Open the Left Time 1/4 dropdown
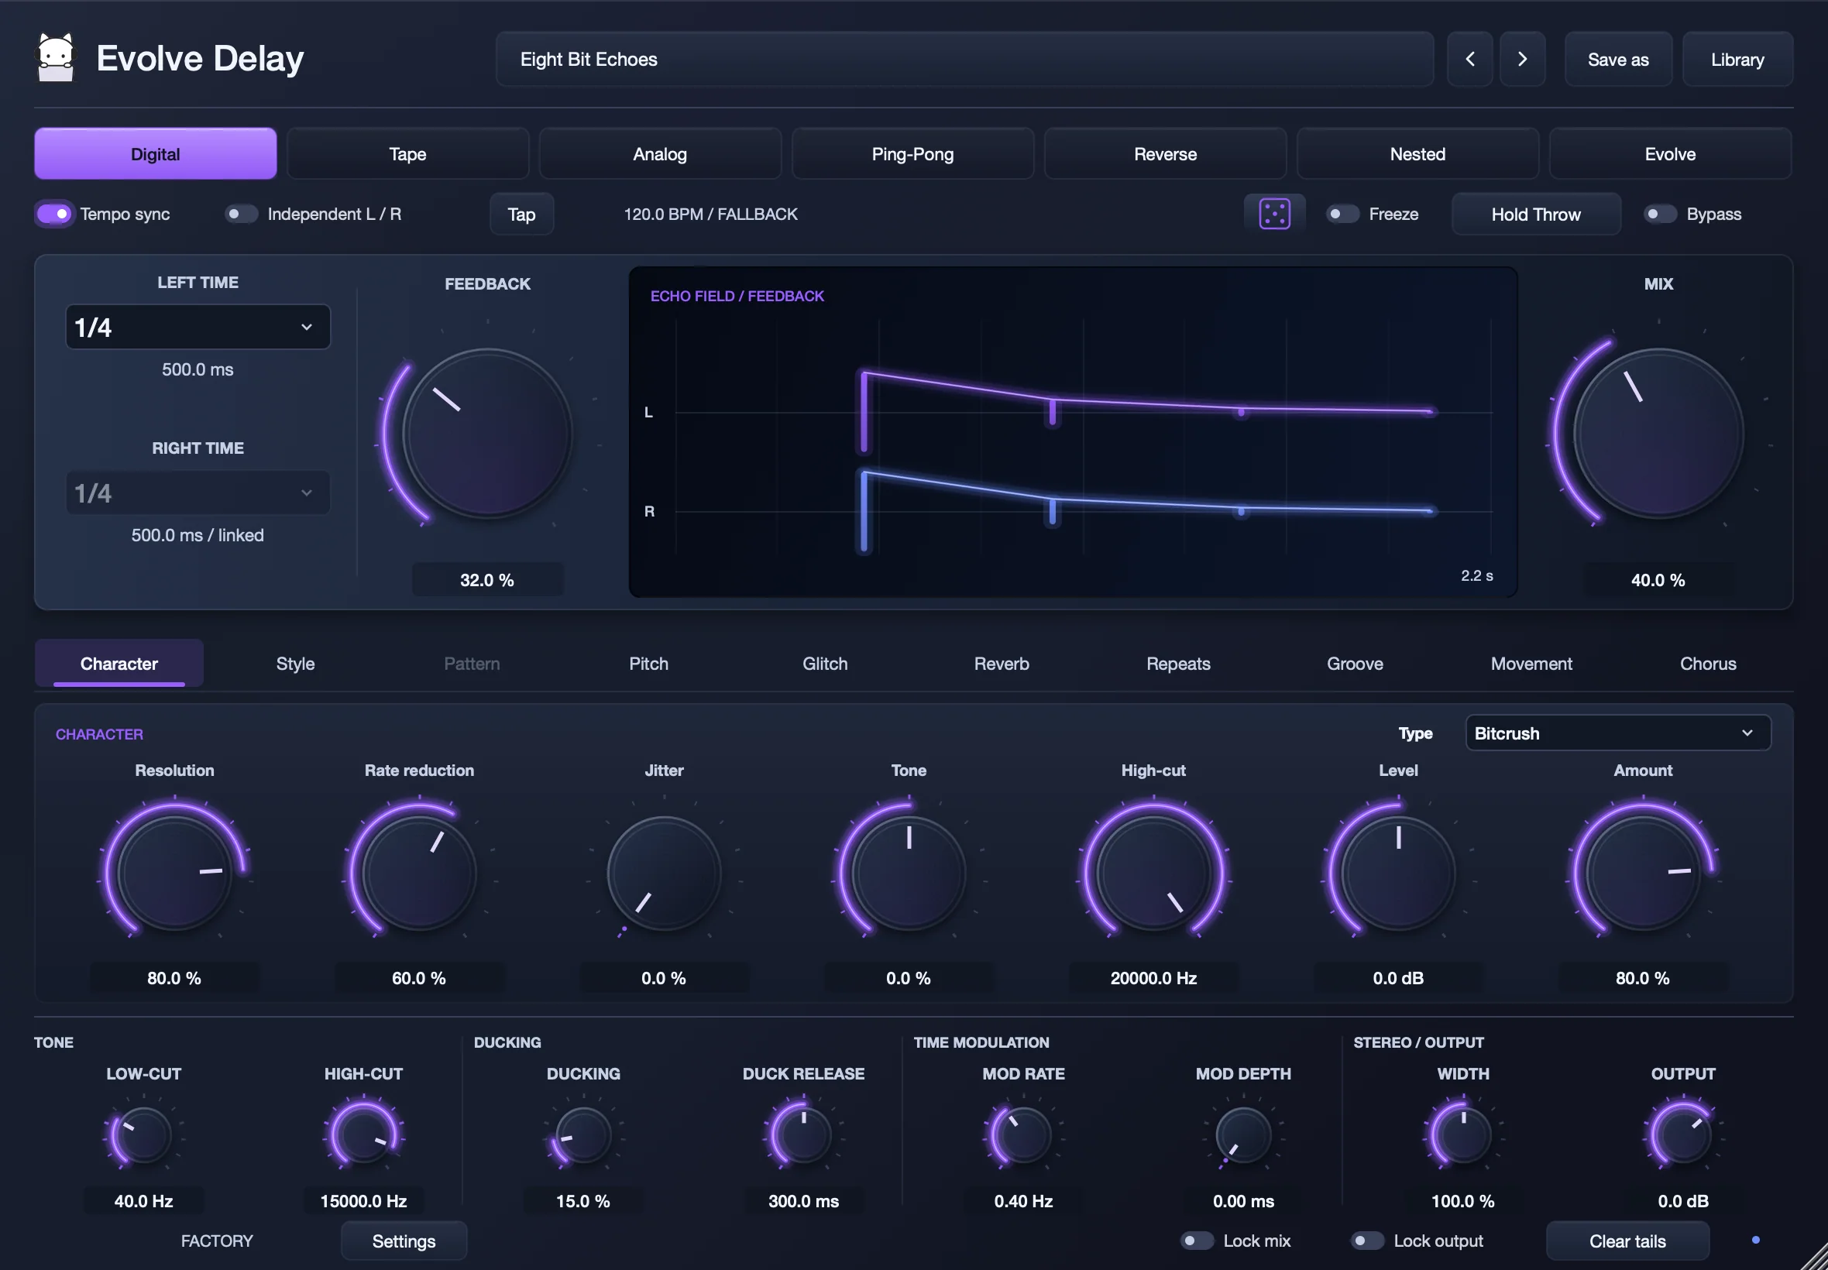This screenshot has width=1828, height=1270. [x=198, y=326]
